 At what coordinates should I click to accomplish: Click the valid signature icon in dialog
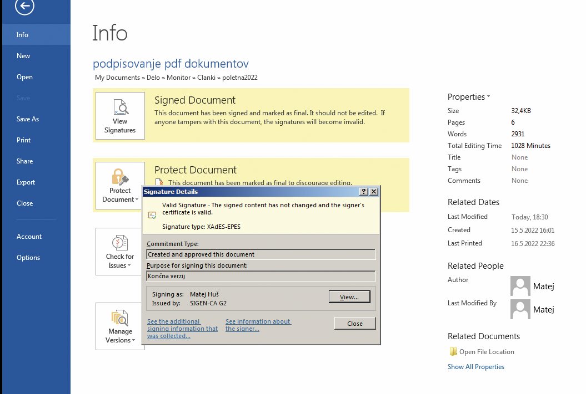click(152, 215)
